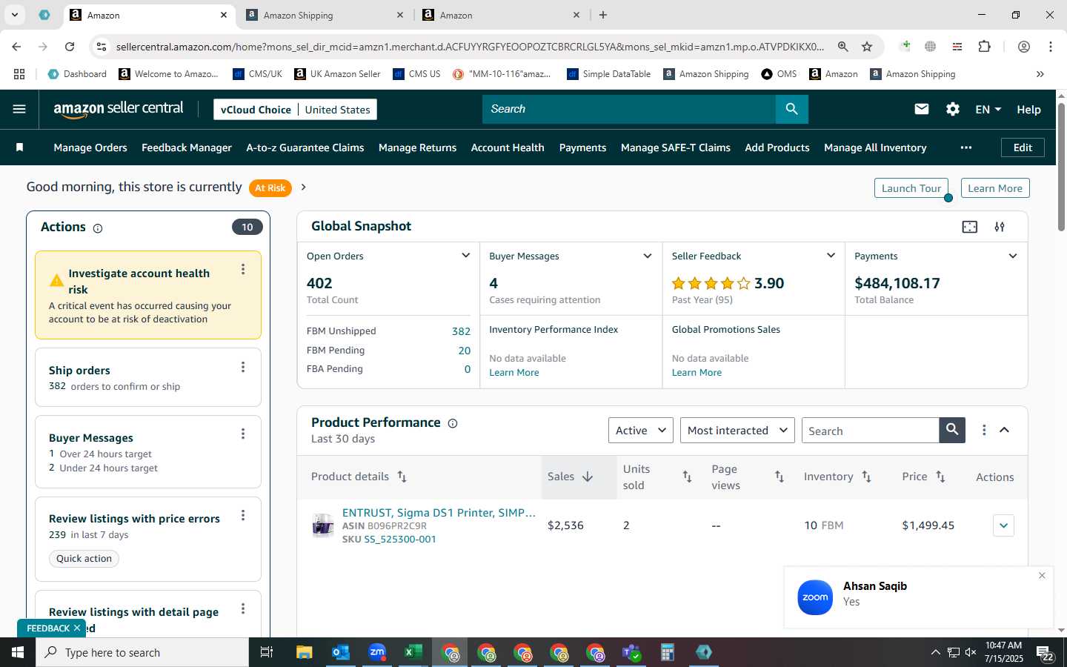The width and height of the screenshot is (1067, 667).
Task: Open Account Health
Action: [508, 147]
